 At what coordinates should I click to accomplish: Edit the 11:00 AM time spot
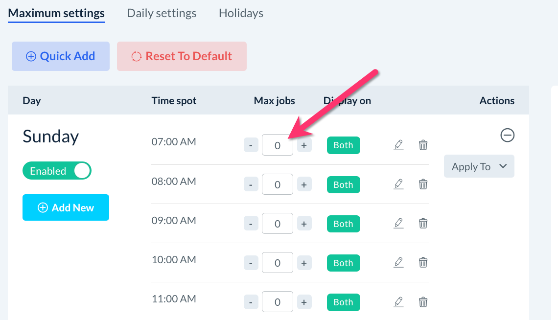[398, 301]
